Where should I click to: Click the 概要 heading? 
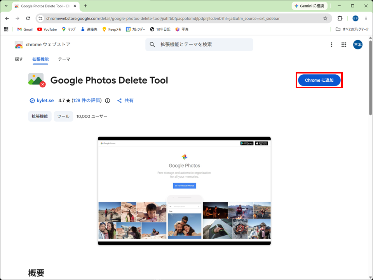(x=36, y=273)
